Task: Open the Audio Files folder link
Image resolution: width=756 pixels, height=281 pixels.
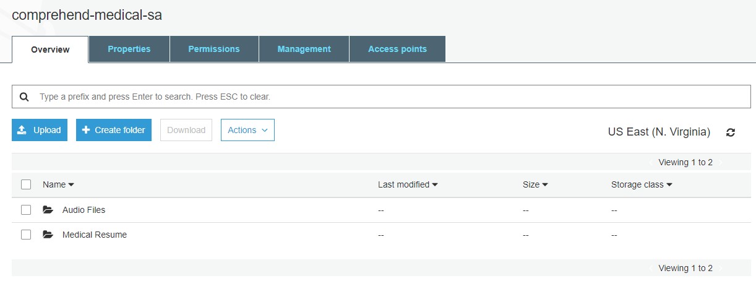Action: 84,210
